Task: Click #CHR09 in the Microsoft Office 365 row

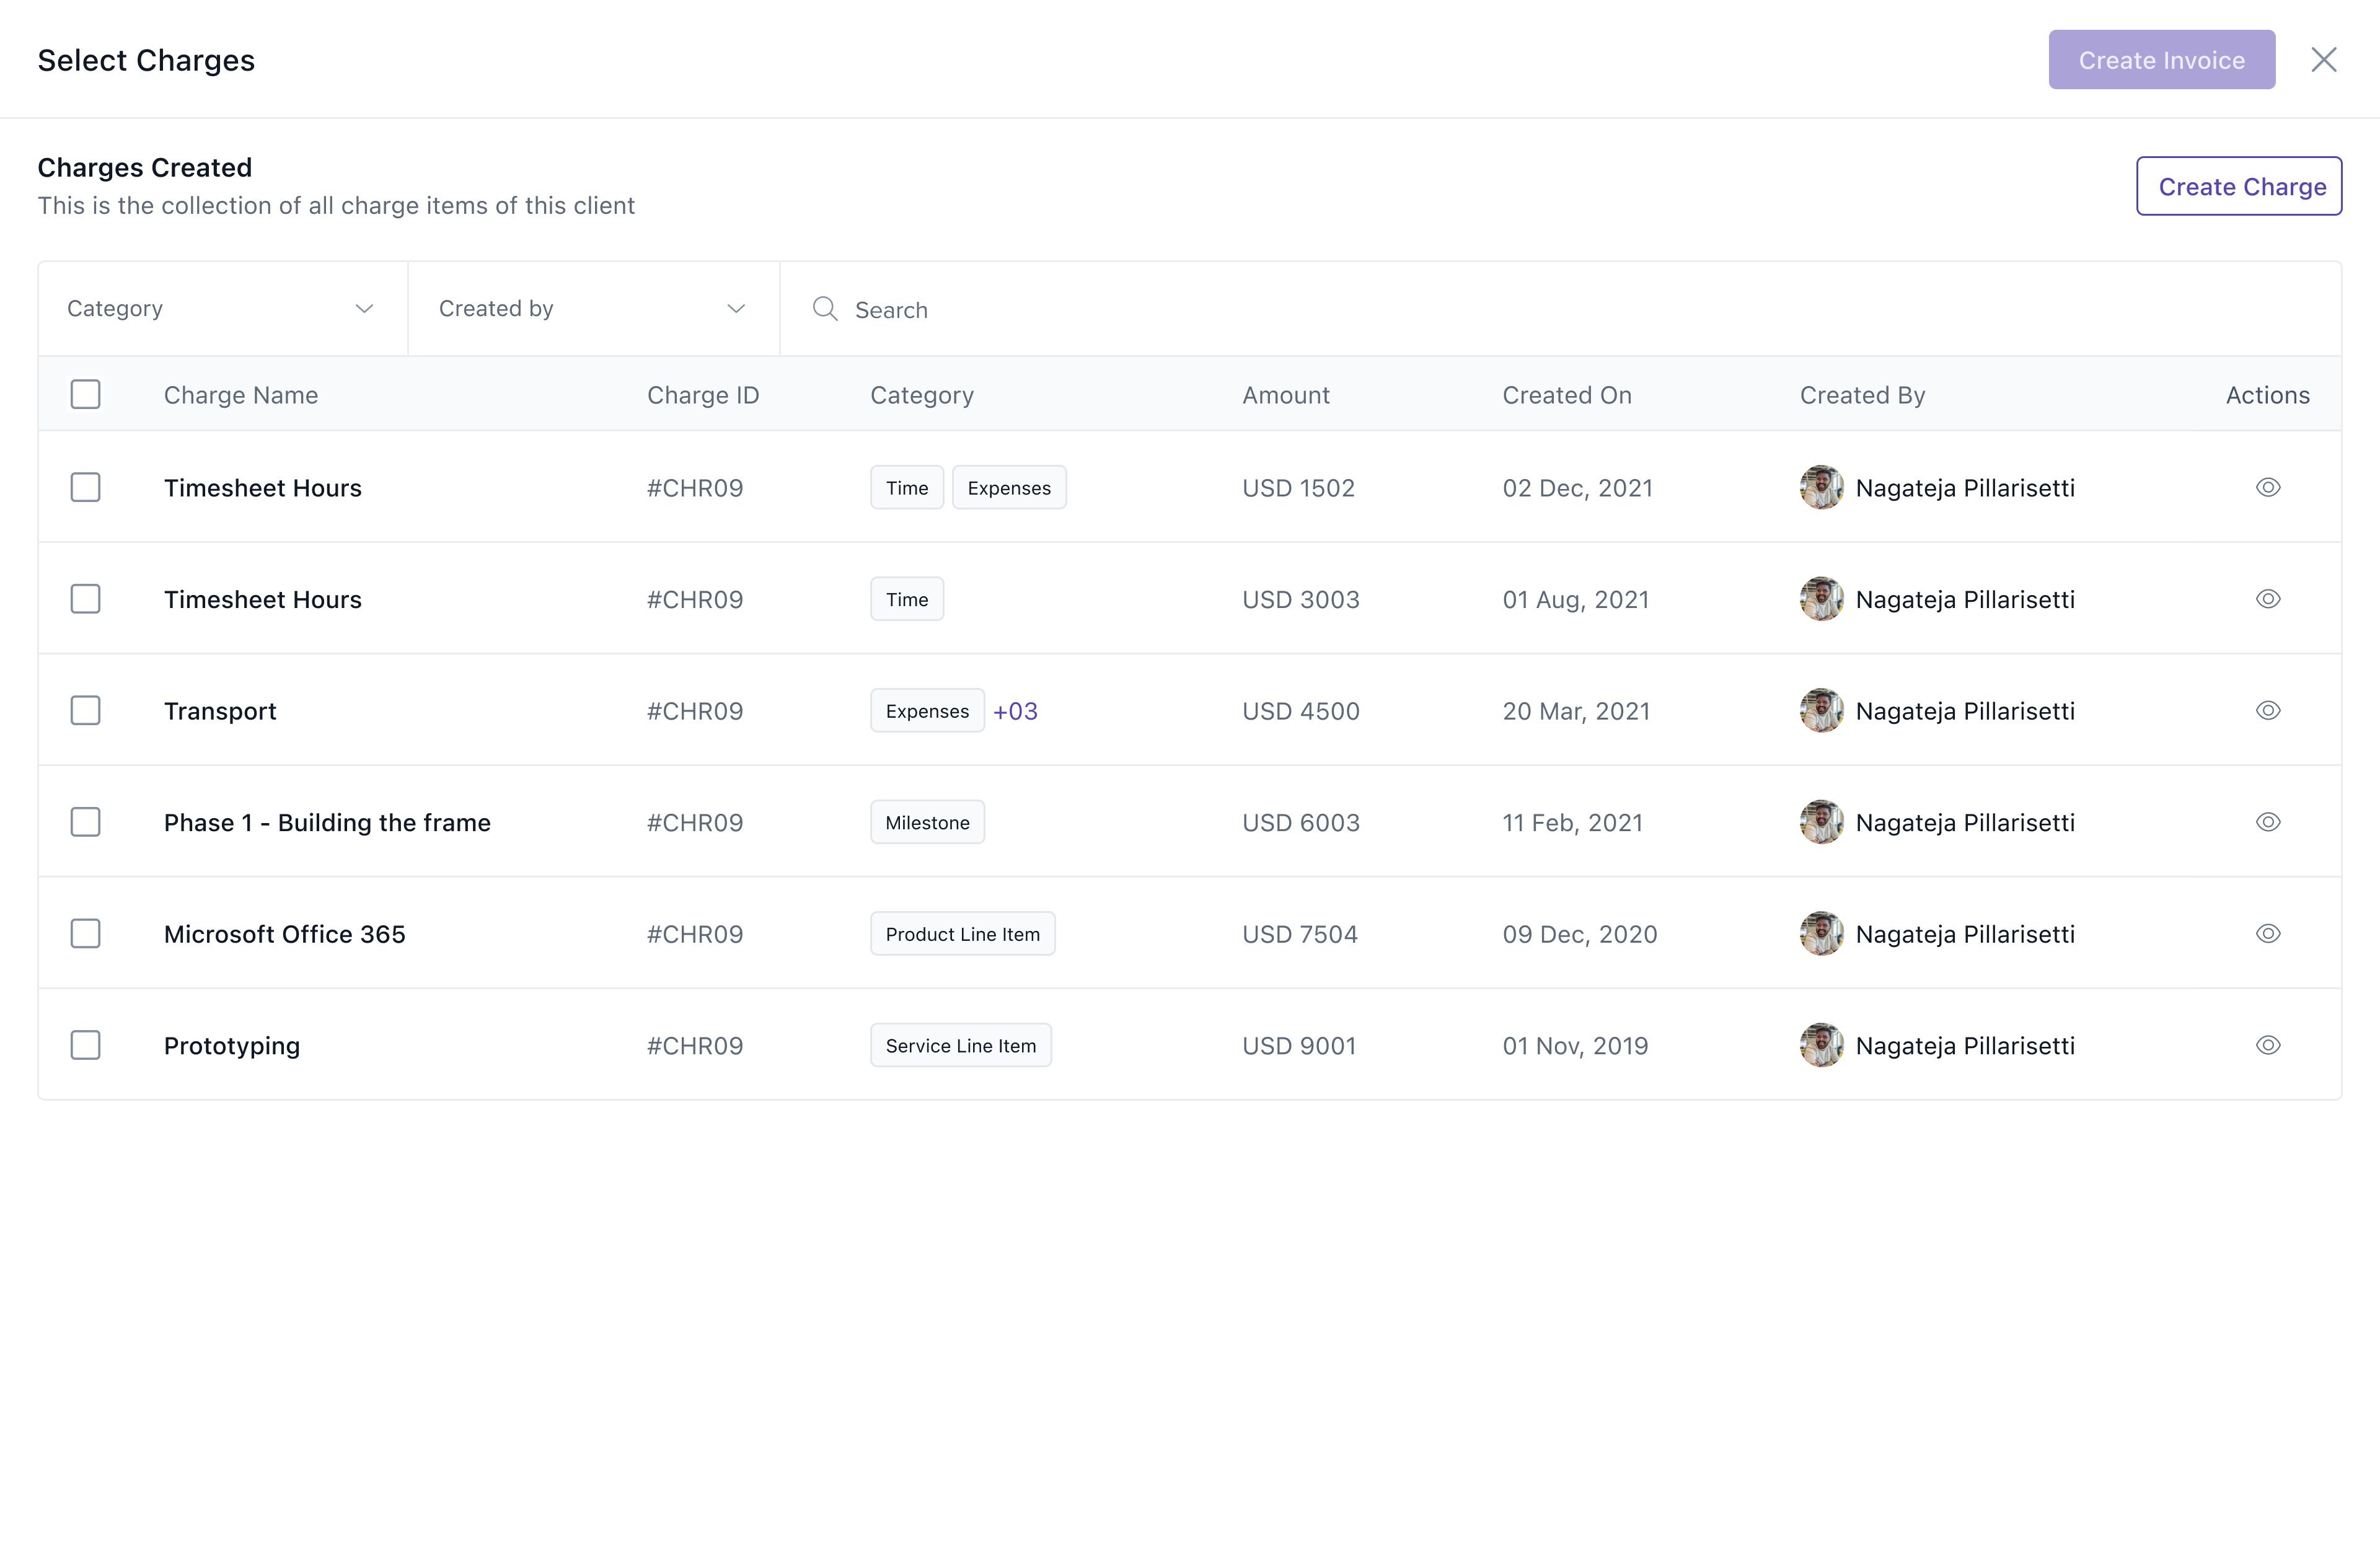Action: click(695, 934)
